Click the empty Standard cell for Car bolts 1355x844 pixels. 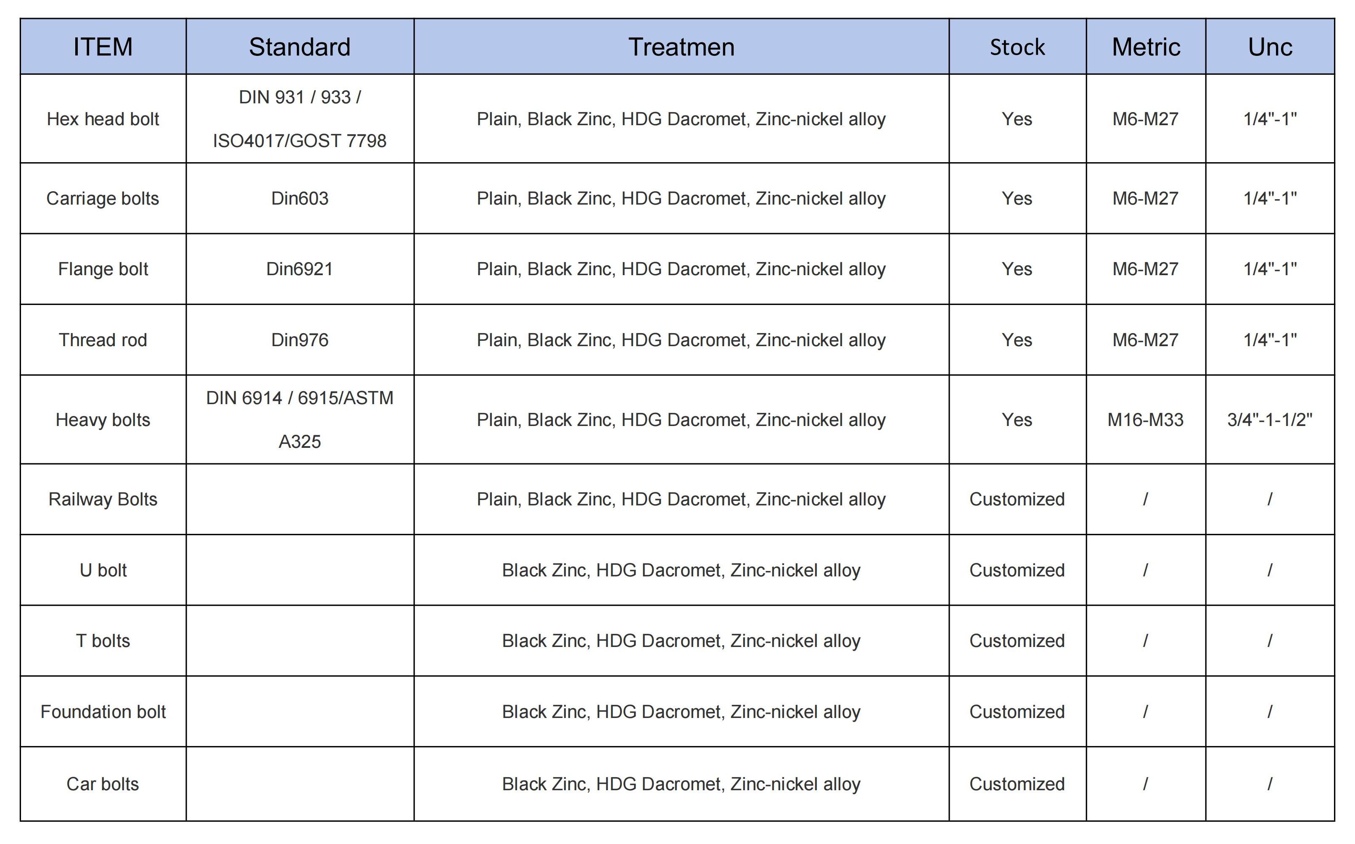(x=300, y=784)
